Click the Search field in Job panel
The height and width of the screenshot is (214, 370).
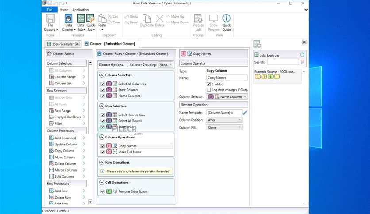click(x=283, y=62)
